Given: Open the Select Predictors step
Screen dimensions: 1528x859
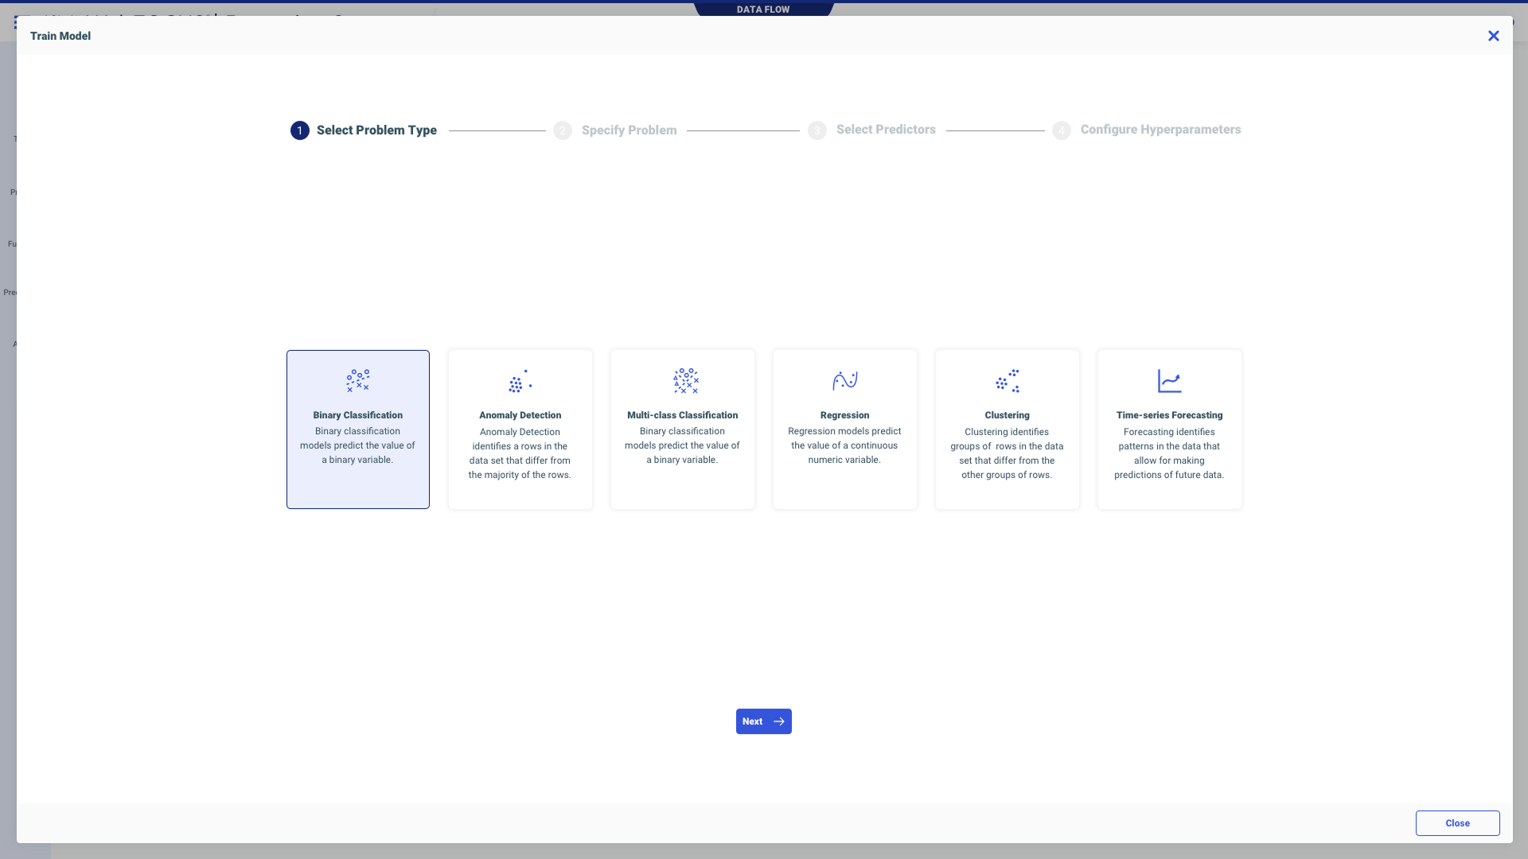Looking at the screenshot, I should tap(885, 130).
